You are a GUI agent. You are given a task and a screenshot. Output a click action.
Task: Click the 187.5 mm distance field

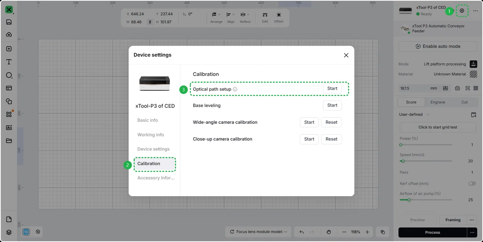pyautogui.click(x=418, y=88)
